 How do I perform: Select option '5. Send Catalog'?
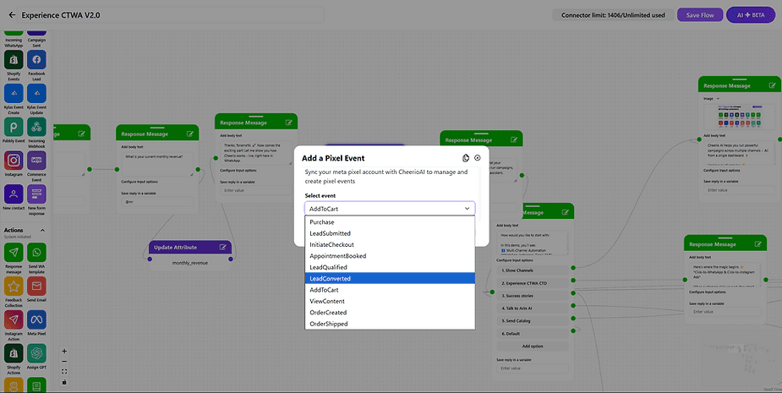click(x=532, y=320)
